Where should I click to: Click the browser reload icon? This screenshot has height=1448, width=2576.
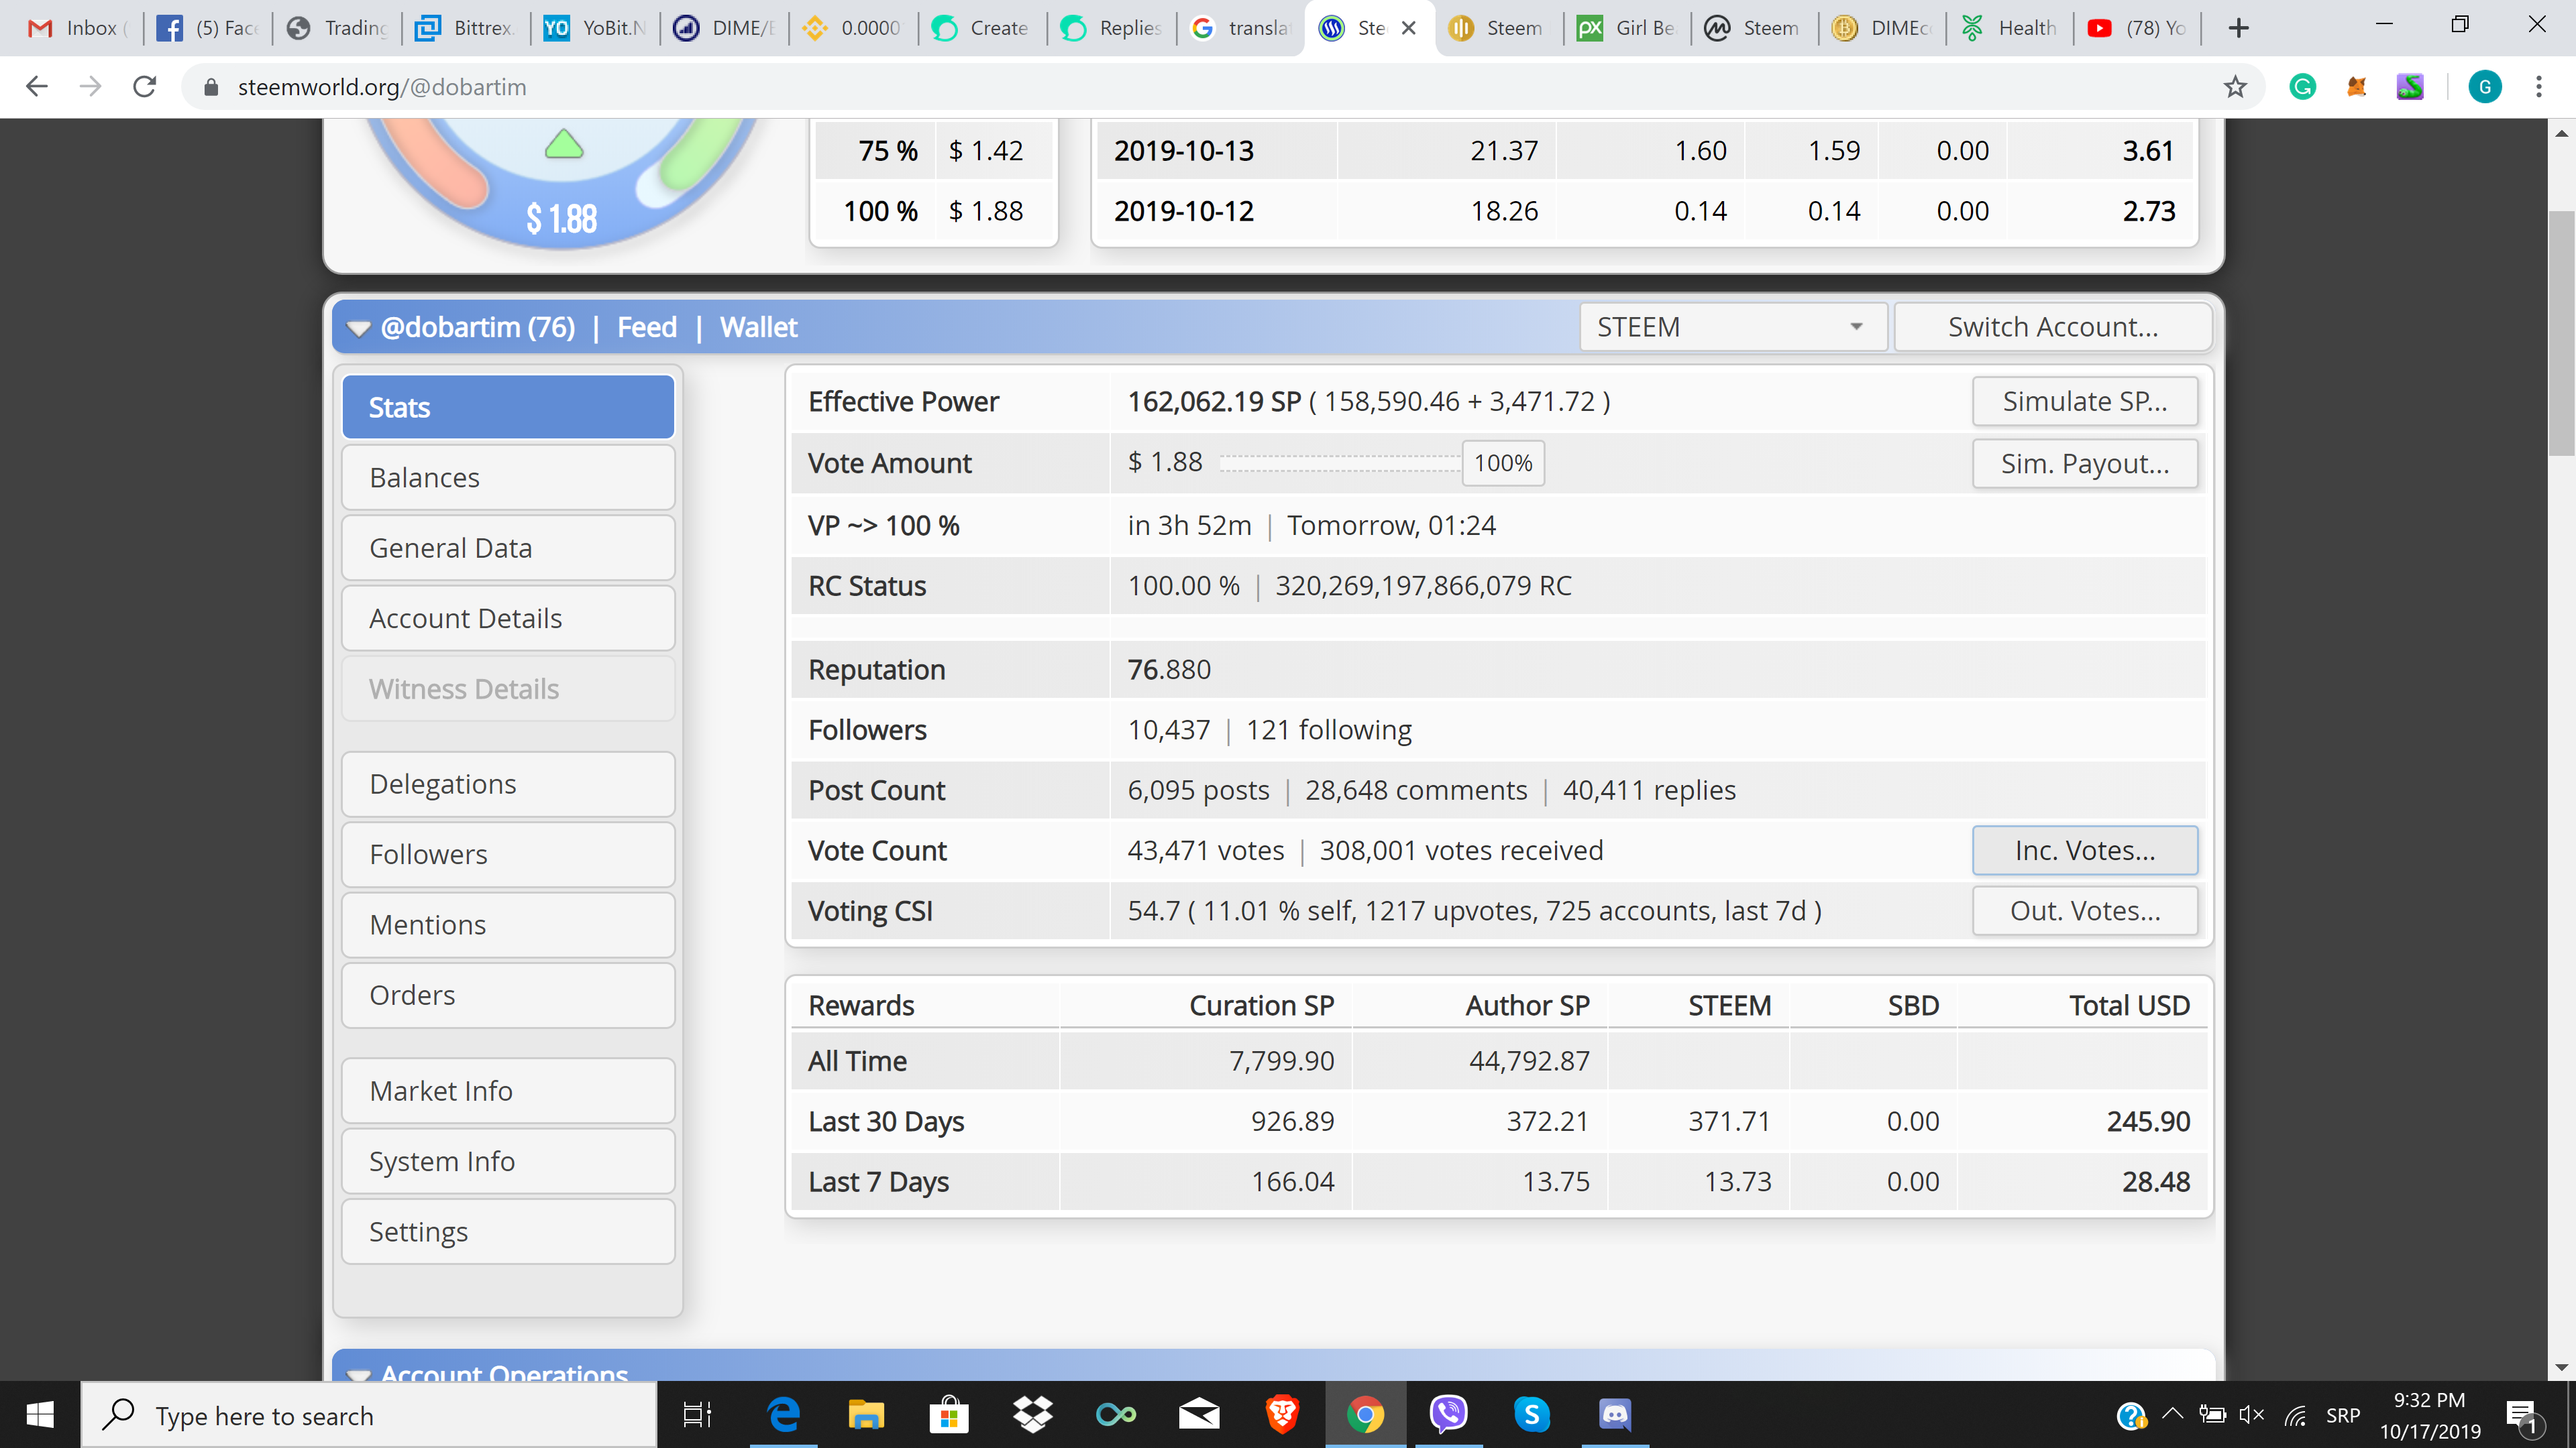pyautogui.click(x=145, y=87)
